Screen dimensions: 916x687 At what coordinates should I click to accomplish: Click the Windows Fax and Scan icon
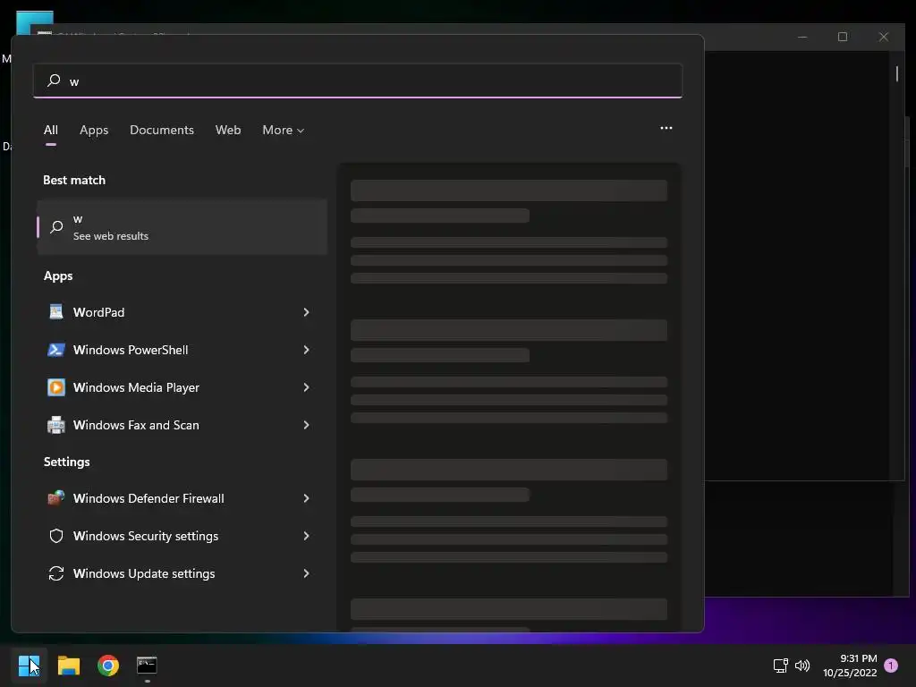(56, 425)
